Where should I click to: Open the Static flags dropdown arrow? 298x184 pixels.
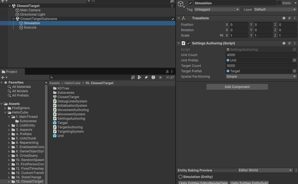(x=295, y=3)
